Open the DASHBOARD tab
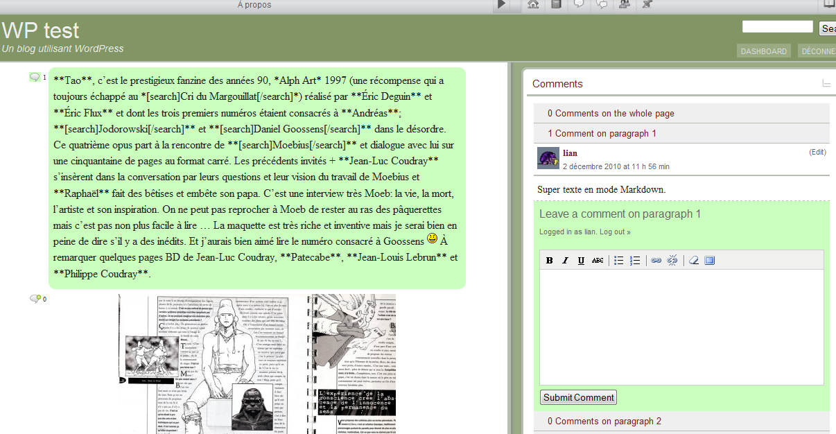Screen dimensions: 836x434 click(x=764, y=51)
